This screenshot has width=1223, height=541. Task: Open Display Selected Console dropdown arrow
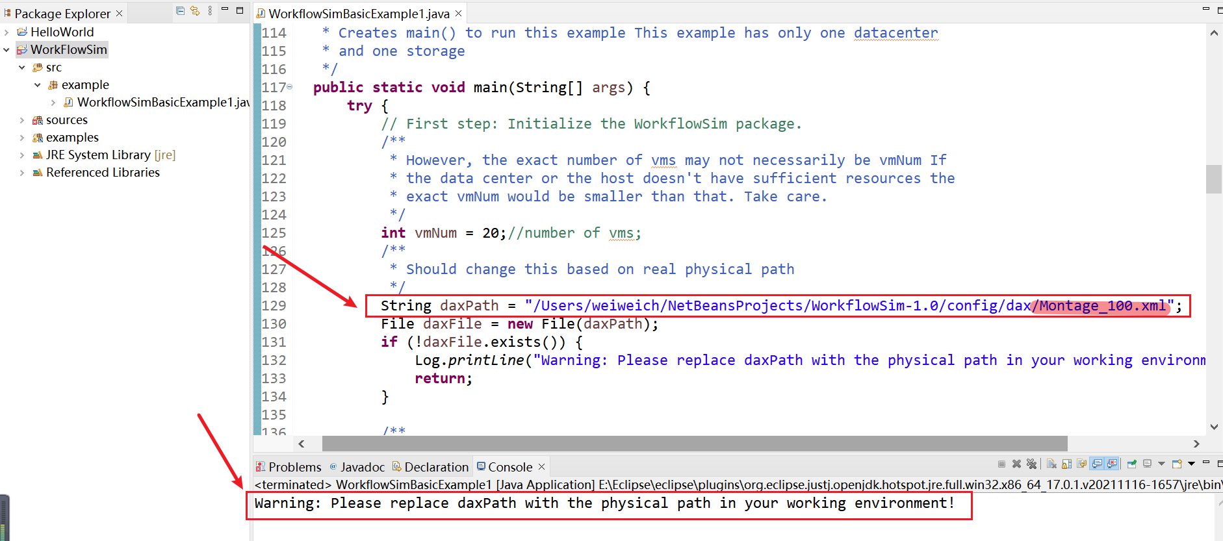click(x=1161, y=464)
